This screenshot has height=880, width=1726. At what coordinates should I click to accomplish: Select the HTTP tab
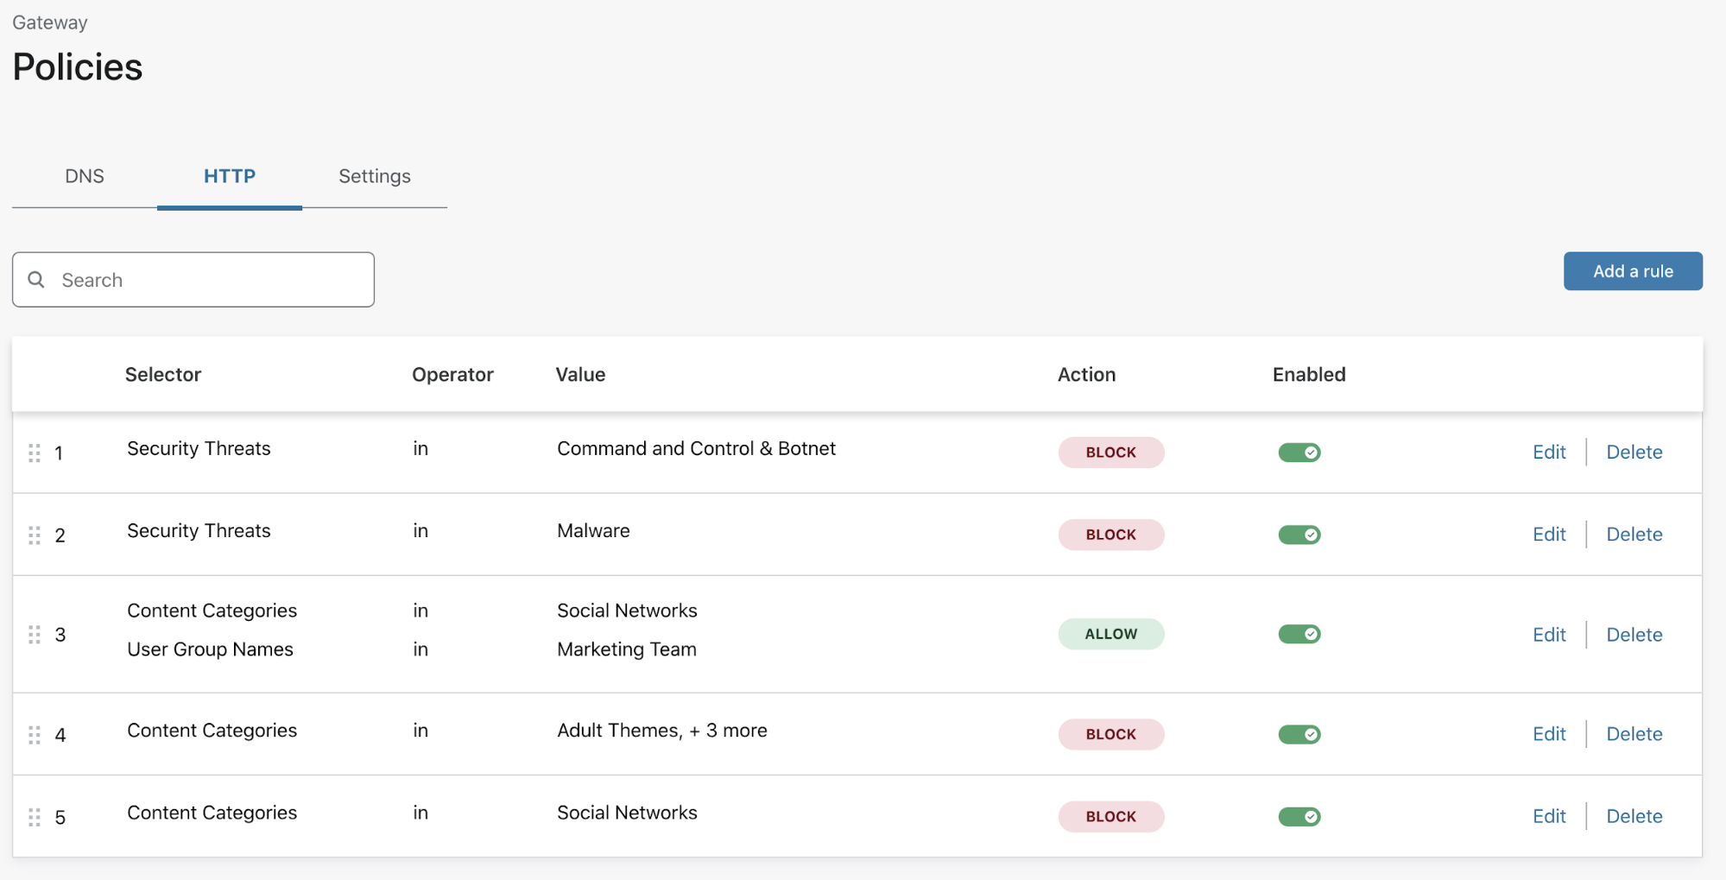[230, 176]
